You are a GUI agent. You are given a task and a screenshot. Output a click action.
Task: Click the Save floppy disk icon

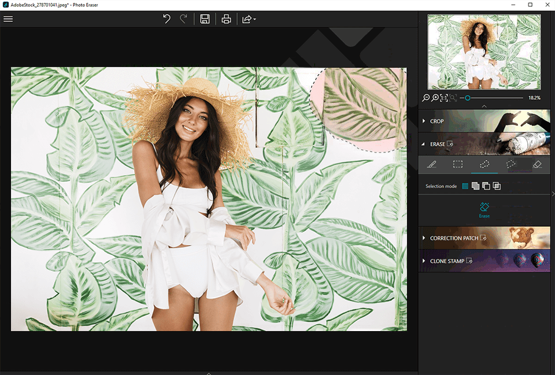point(205,19)
